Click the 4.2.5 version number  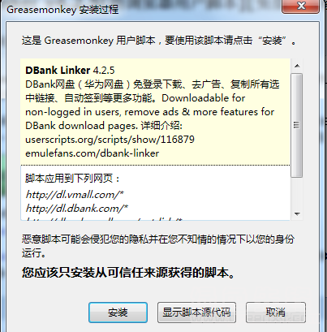(104, 71)
